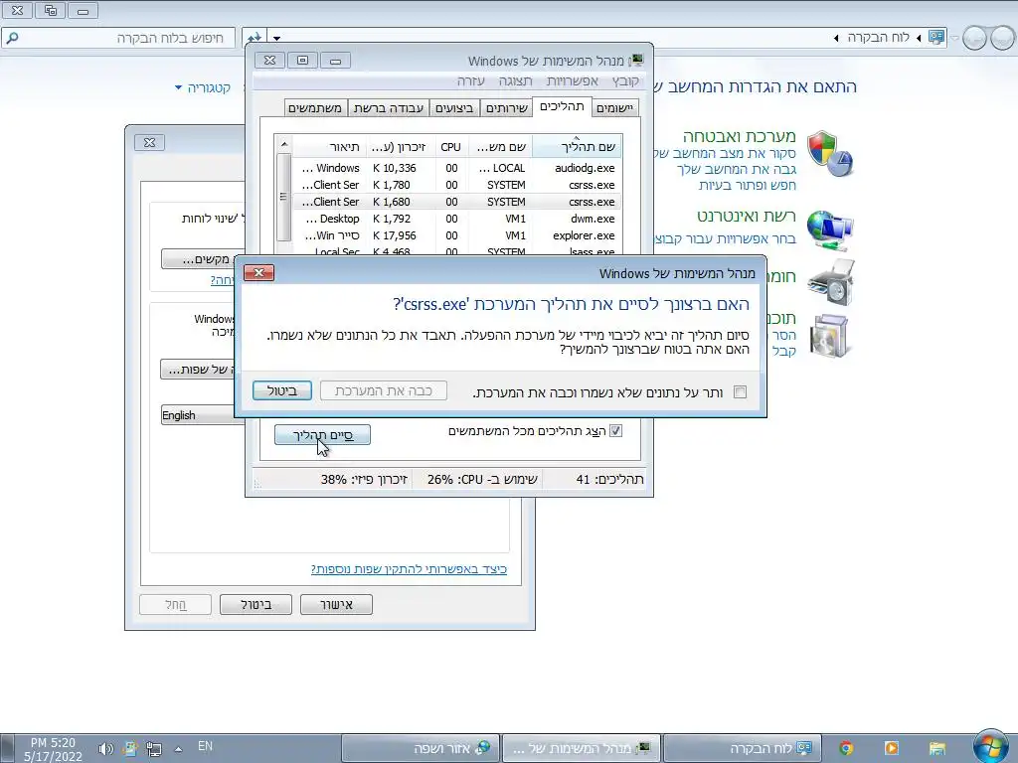Click the how to install additional languages link
Image resolution: width=1018 pixels, height=763 pixels.
pyautogui.click(x=409, y=569)
